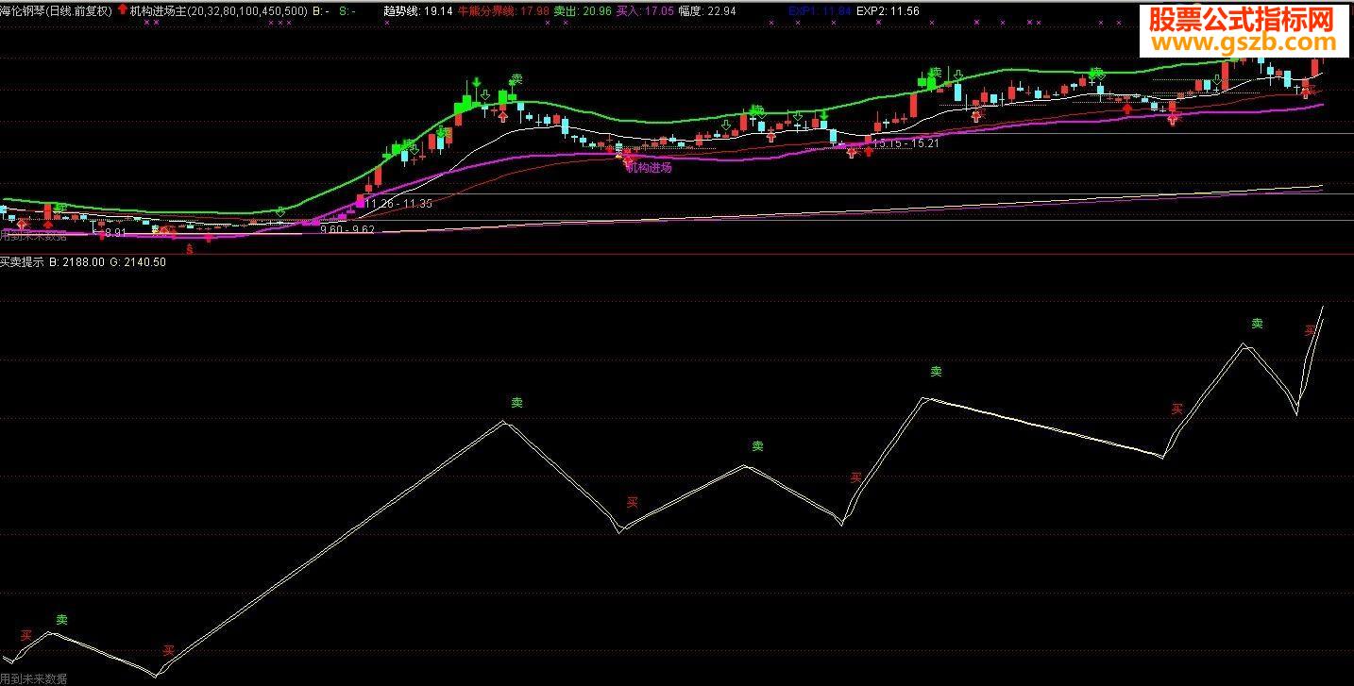Click the 8.91 low price label
The image size is (1354, 686).
click(x=114, y=232)
